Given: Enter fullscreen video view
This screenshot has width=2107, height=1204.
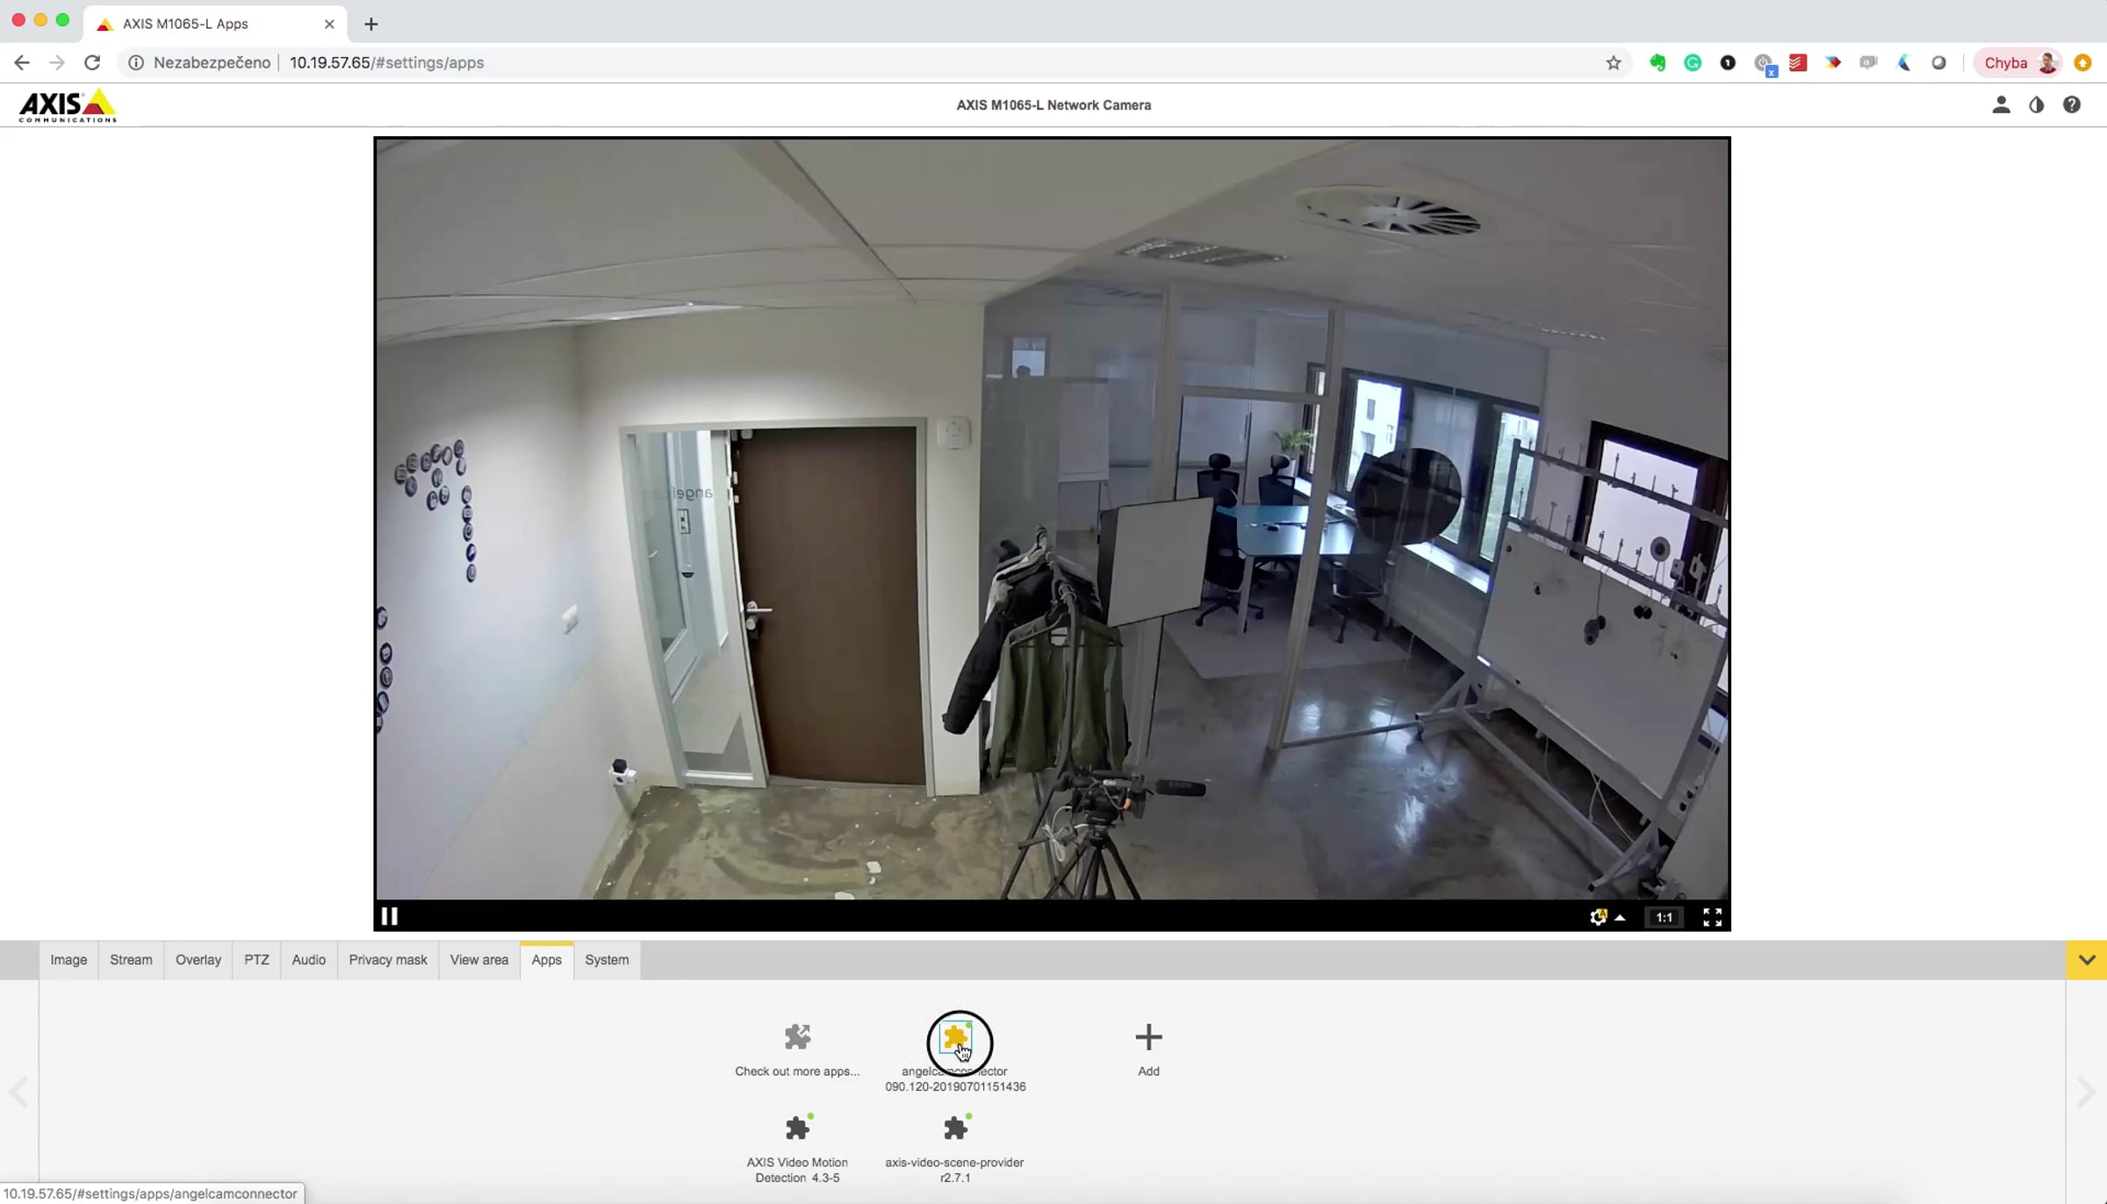Looking at the screenshot, I should click(x=1712, y=917).
